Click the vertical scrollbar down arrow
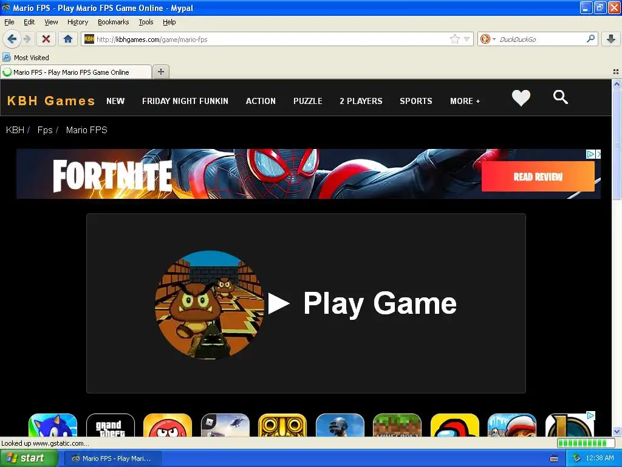 click(617, 431)
